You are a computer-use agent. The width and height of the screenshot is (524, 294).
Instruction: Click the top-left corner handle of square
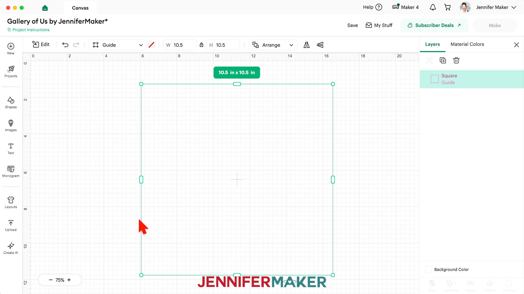pos(141,84)
